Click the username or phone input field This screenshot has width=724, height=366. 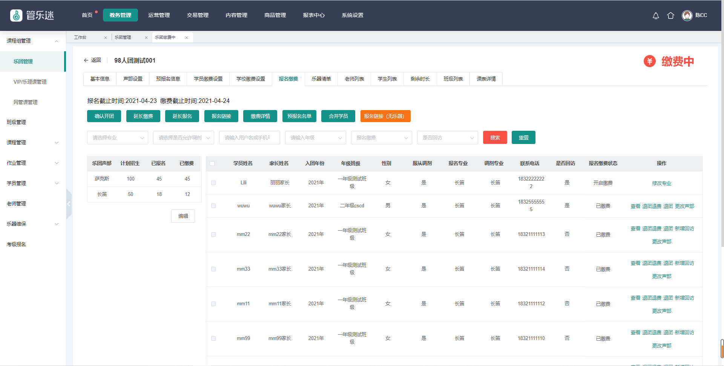tap(249, 138)
